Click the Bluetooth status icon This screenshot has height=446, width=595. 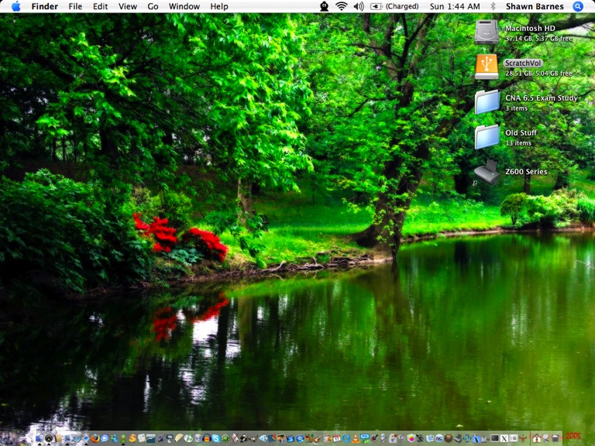tap(493, 6)
